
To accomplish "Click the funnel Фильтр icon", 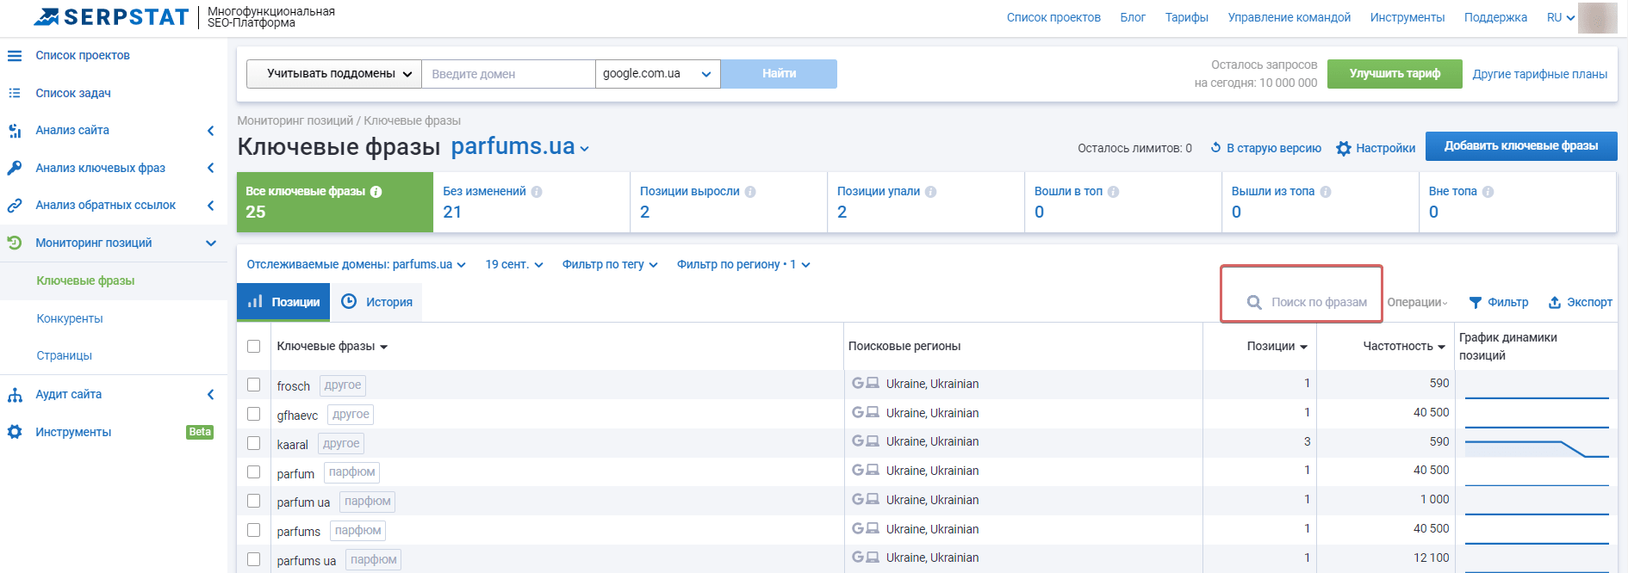I will (x=1476, y=303).
